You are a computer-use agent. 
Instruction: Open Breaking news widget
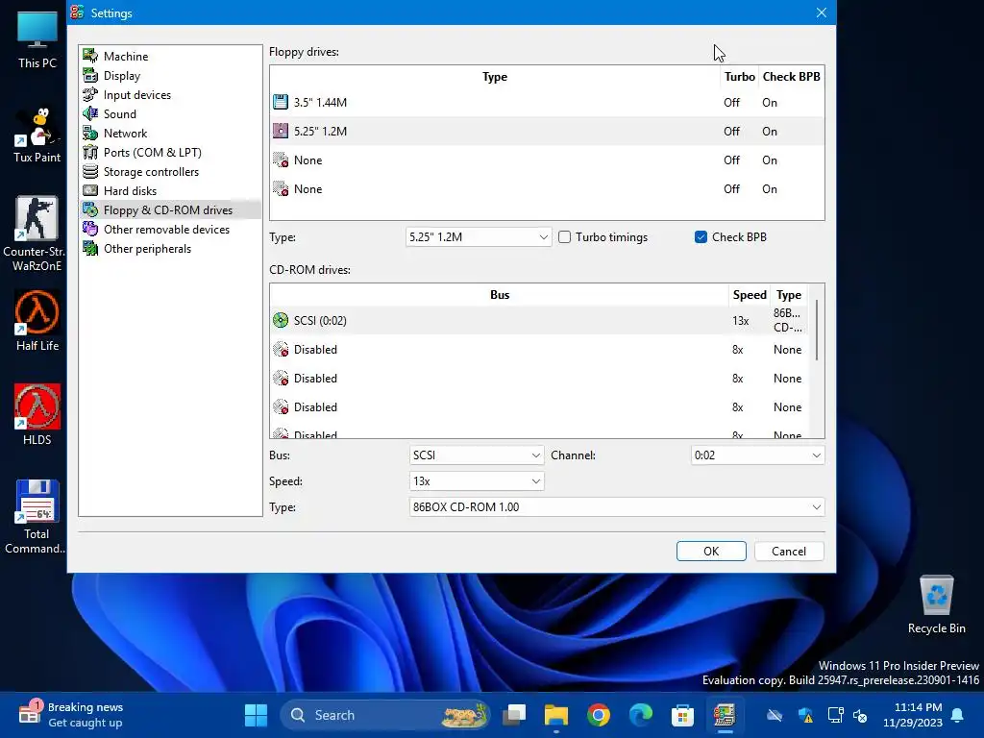tap(71, 715)
